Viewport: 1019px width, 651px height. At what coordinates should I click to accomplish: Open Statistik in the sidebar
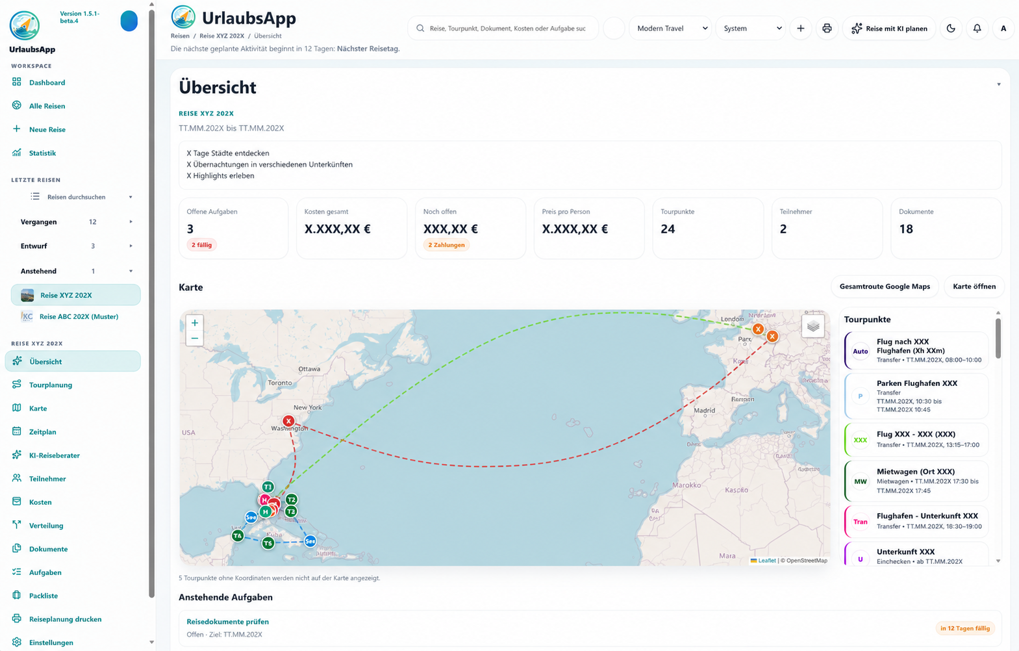73,153
